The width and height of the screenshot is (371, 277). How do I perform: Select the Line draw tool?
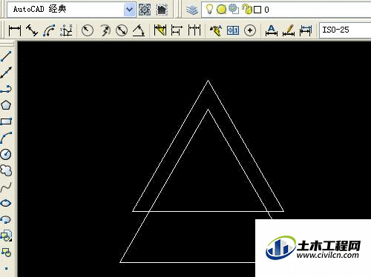tap(6, 56)
